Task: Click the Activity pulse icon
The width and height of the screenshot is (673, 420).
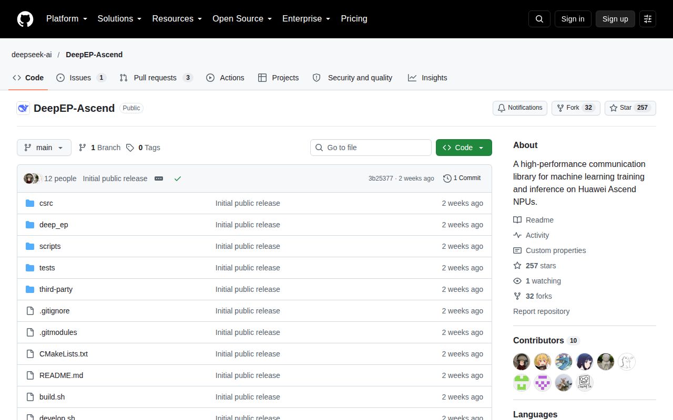Action: click(517, 235)
